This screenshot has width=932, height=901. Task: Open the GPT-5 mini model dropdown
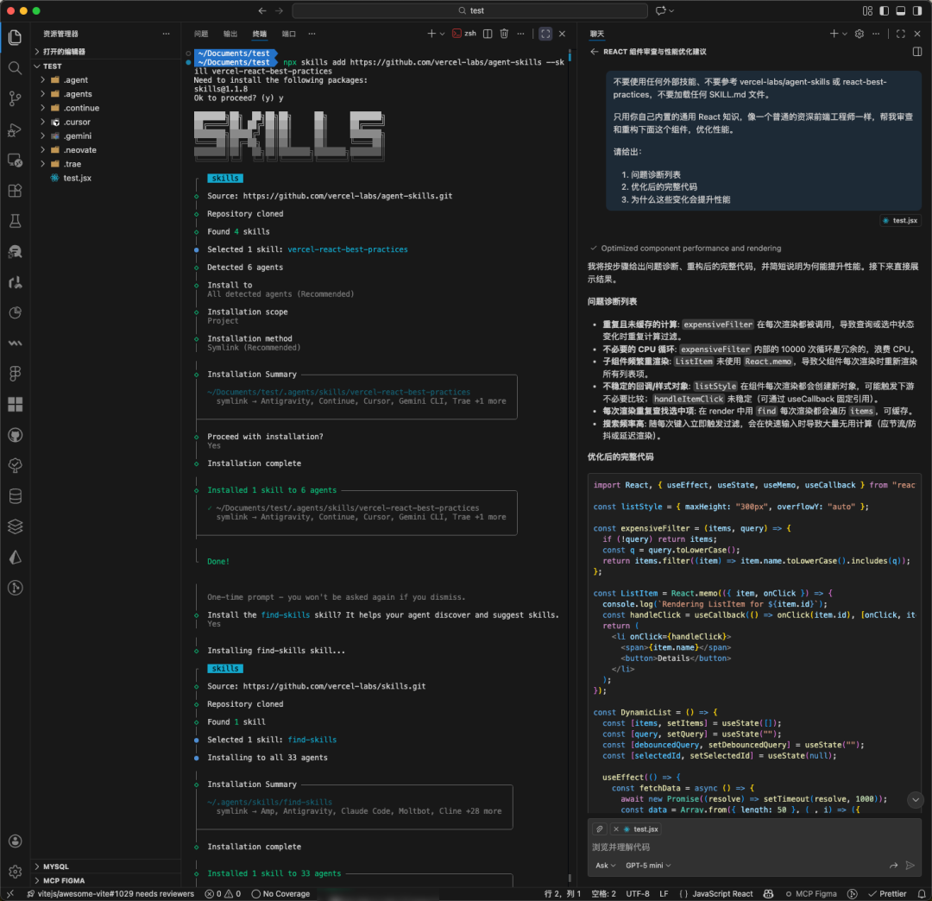[648, 865]
